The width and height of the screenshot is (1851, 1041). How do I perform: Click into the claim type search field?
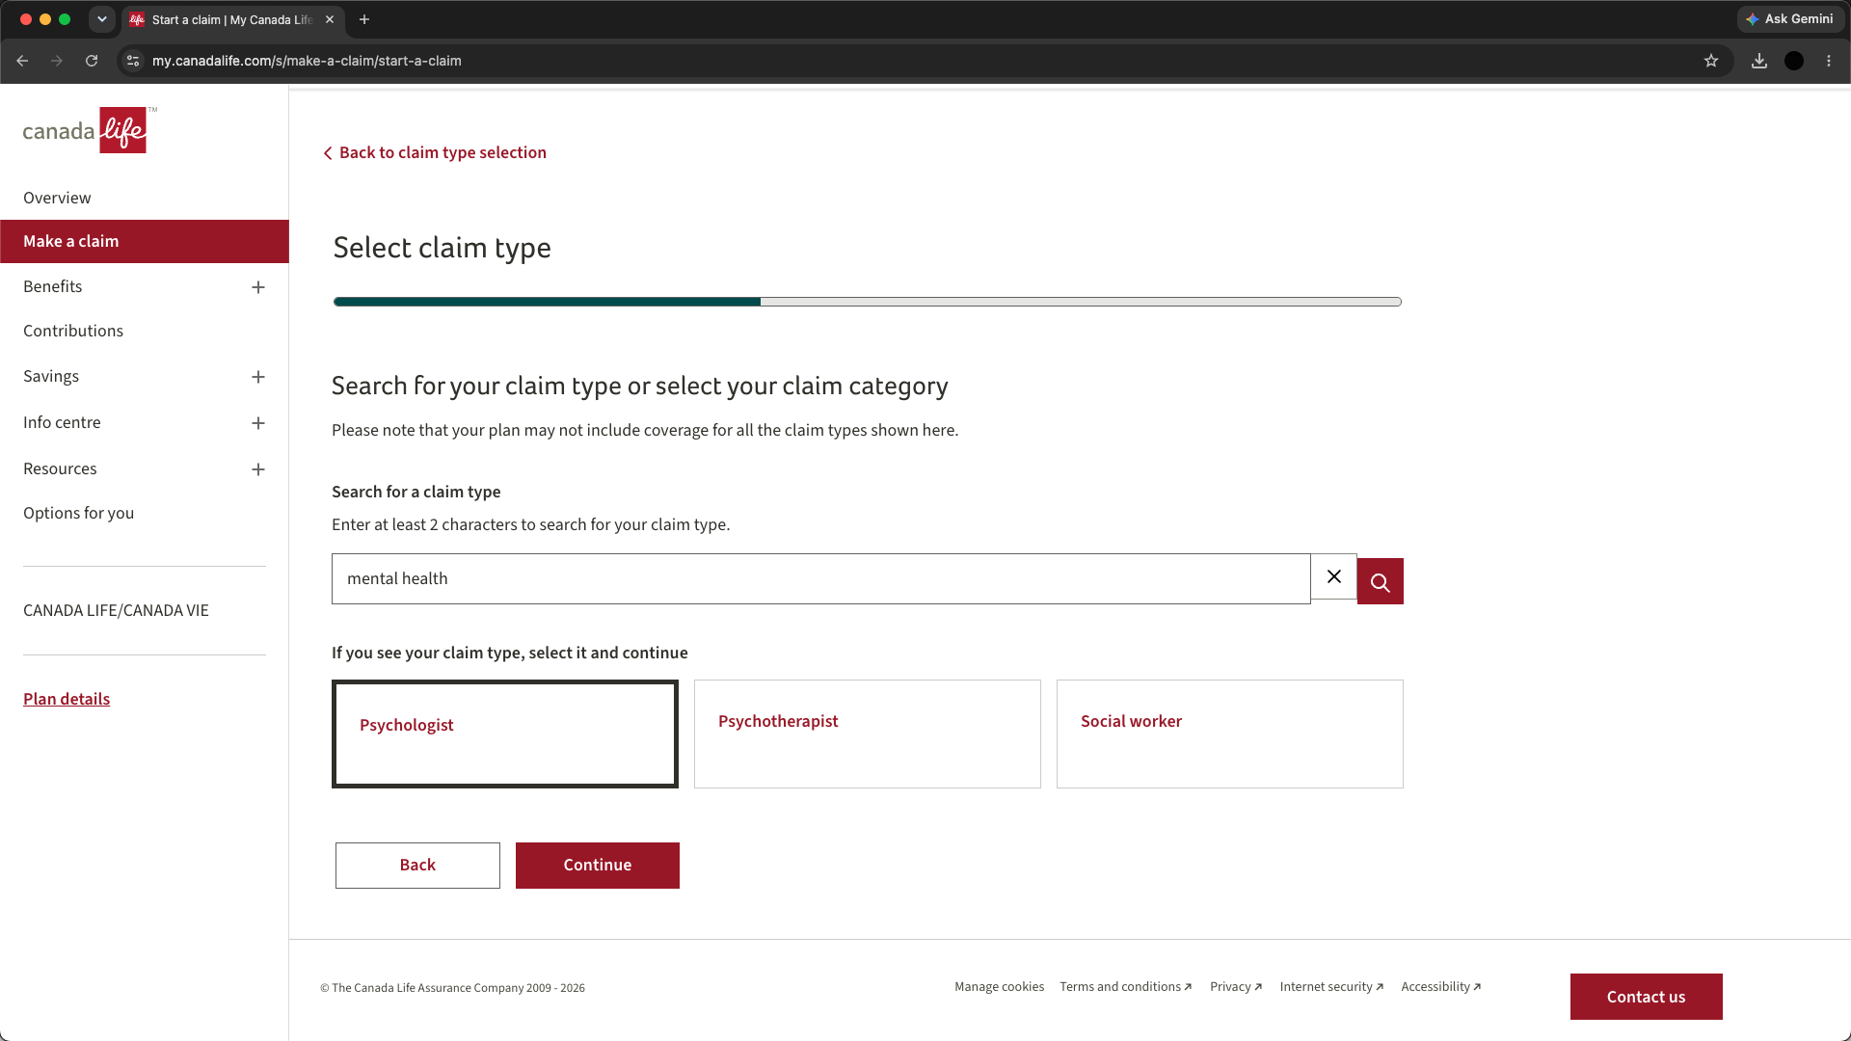coord(821,578)
